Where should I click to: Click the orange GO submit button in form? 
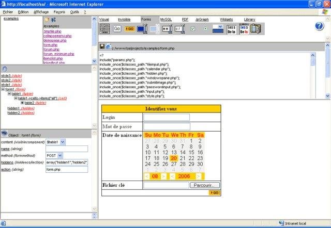(215, 192)
